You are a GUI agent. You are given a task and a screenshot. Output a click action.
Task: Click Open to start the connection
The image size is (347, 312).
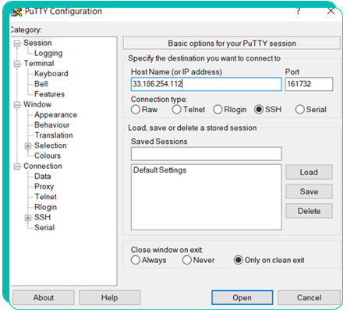[242, 297]
